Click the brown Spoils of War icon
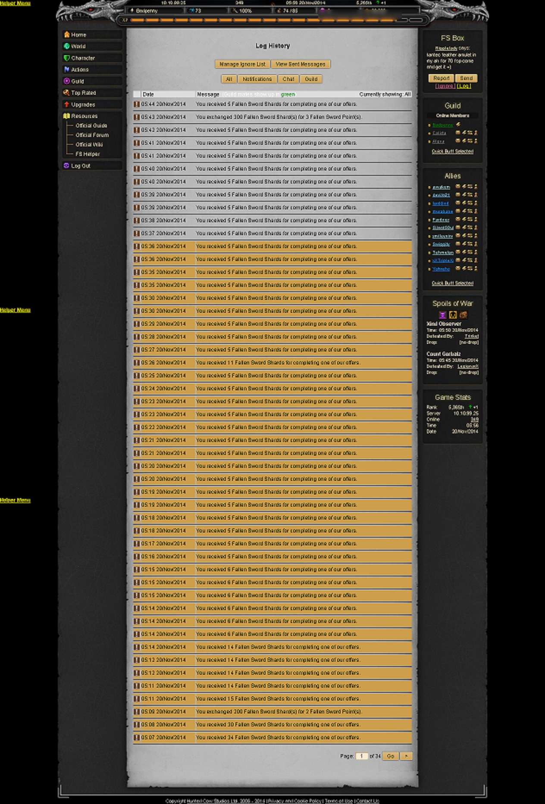 point(464,315)
